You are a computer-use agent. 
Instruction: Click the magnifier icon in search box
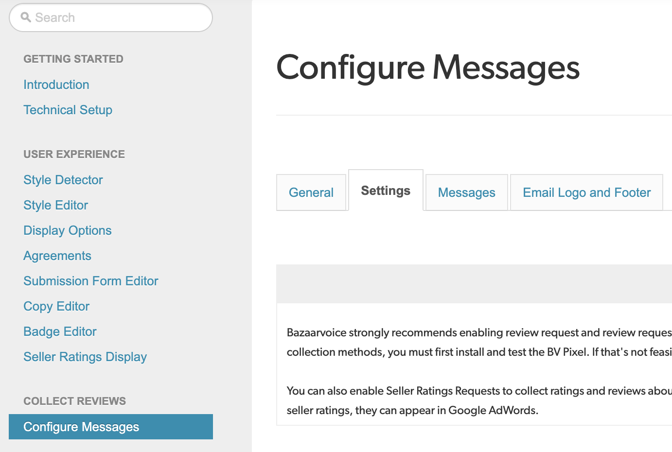tap(26, 17)
